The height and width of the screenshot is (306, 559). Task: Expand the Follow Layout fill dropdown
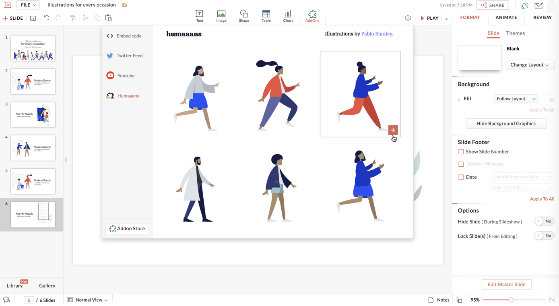coord(516,99)
